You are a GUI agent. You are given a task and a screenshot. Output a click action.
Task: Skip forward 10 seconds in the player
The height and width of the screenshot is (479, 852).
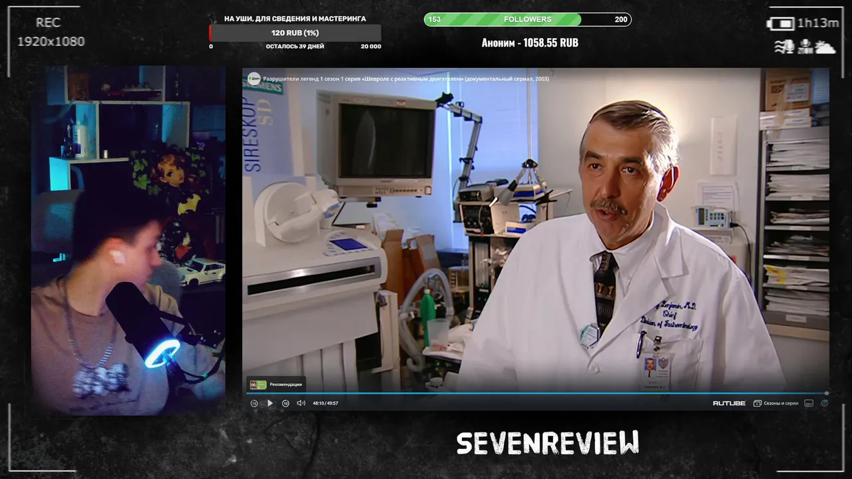coord(286,403)
